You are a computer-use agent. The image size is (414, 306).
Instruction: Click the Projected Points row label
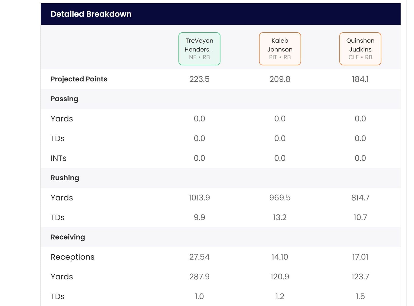pos(79,79)
